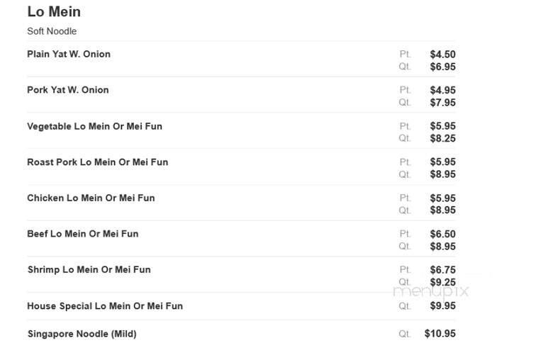Click the $8.25 quart price for Vegetable Lo Mein

click(x=442, y=138)
